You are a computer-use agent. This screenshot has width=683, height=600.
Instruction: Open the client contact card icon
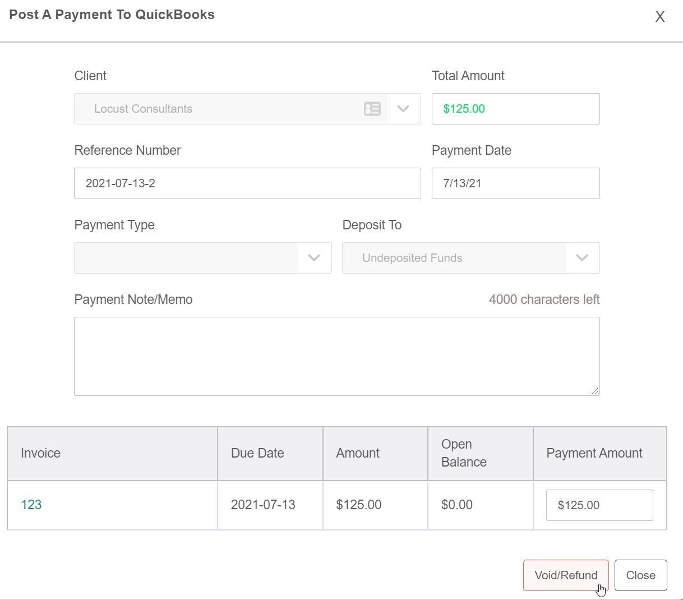point(372,109)
